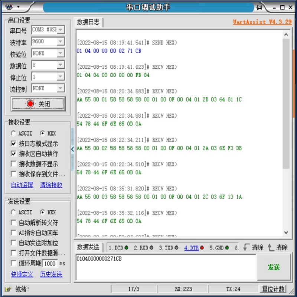The height and width of the screenshot is (297, 297).
Task: Select HEX mode in receive settings
Action: (x=42, y=133)
